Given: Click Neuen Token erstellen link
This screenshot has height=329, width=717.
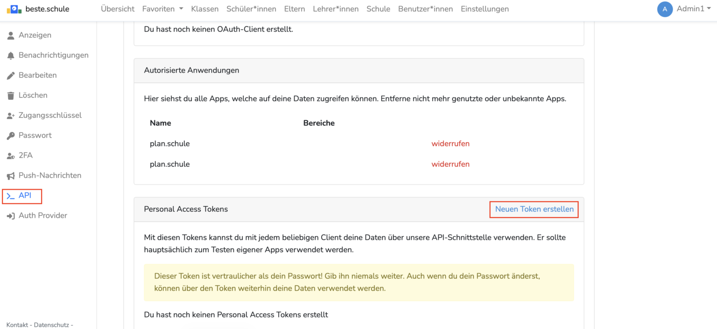Looking at the screenshot, I should pyautogui.click(x=534, y=209).
